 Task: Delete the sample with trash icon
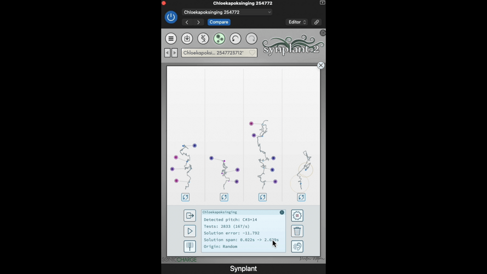point(297,231)
